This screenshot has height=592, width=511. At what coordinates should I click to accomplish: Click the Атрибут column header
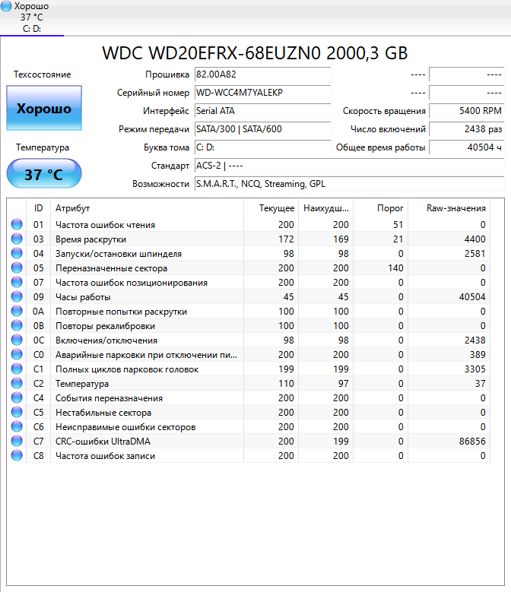pyautogui.click(x=147, y=208)
